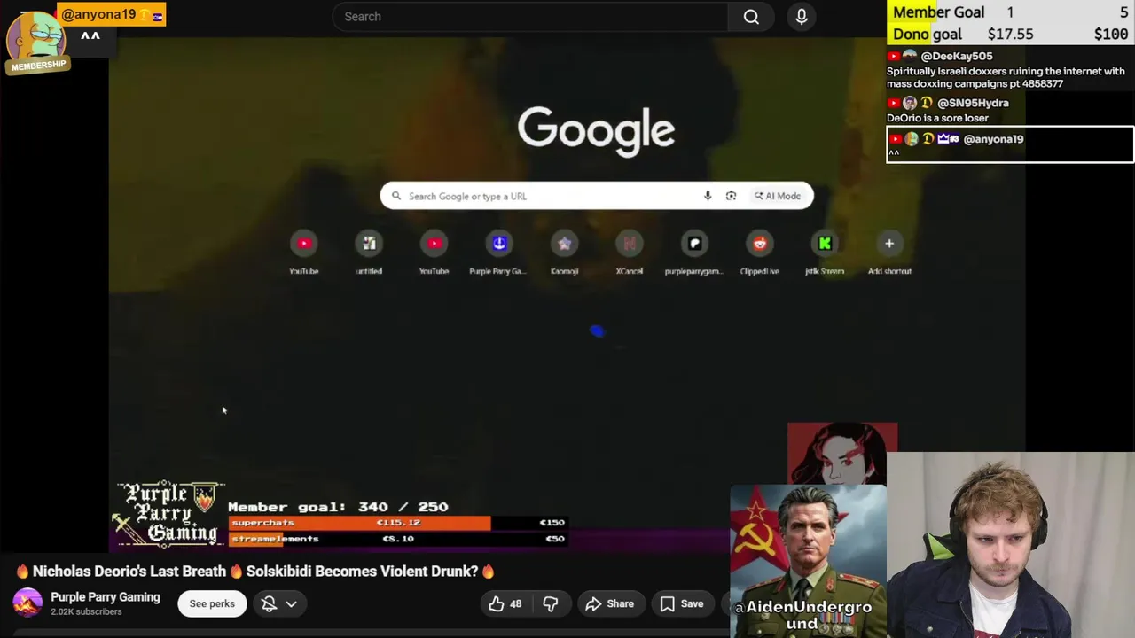The width and height of the screenshot is (1135, 638).
Task: Open the green K stream shortcut tile
Action: point(825,253)
